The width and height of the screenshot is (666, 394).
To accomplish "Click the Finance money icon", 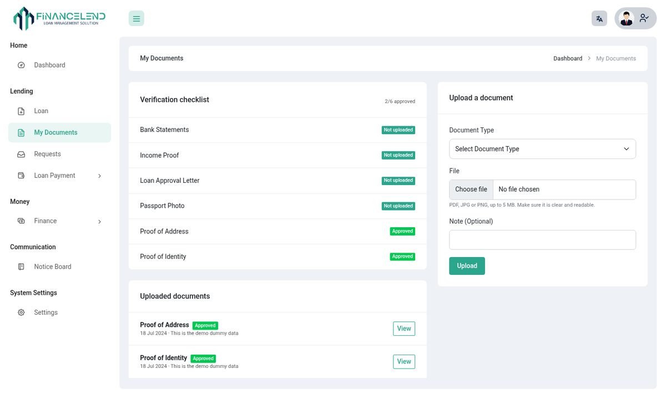I will click(x=21, y=221).
